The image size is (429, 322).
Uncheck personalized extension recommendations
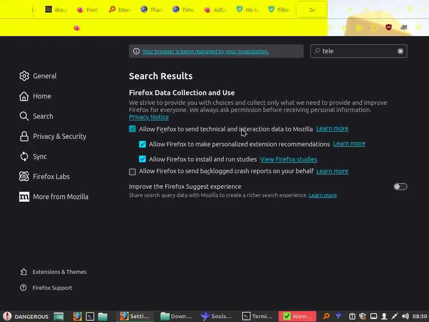point(142,144)
